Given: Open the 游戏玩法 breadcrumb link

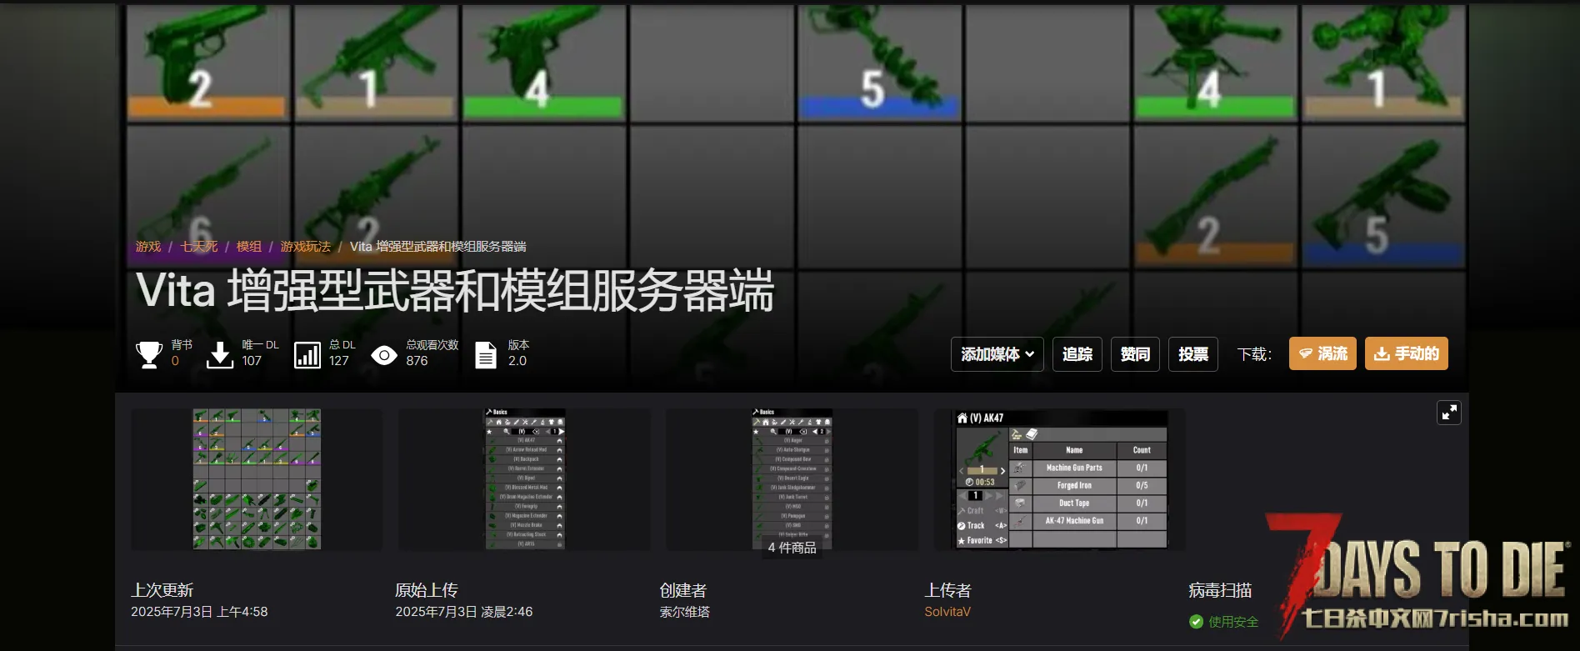Looking at the screenshot, I should coord(306,247).
